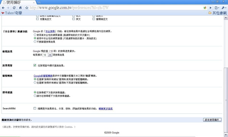This screenshot has height=137, width=228.
Task: Select 不要篩選搜尋結果 radio option
Action: [35, 41]
